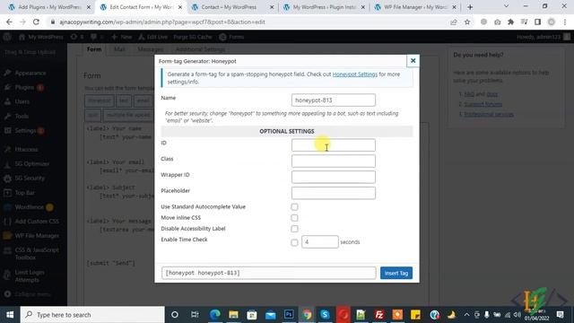This screenshot has height=323, width=574.
Task: Open Google Chrome from taskbar
Action: [307, 315]
